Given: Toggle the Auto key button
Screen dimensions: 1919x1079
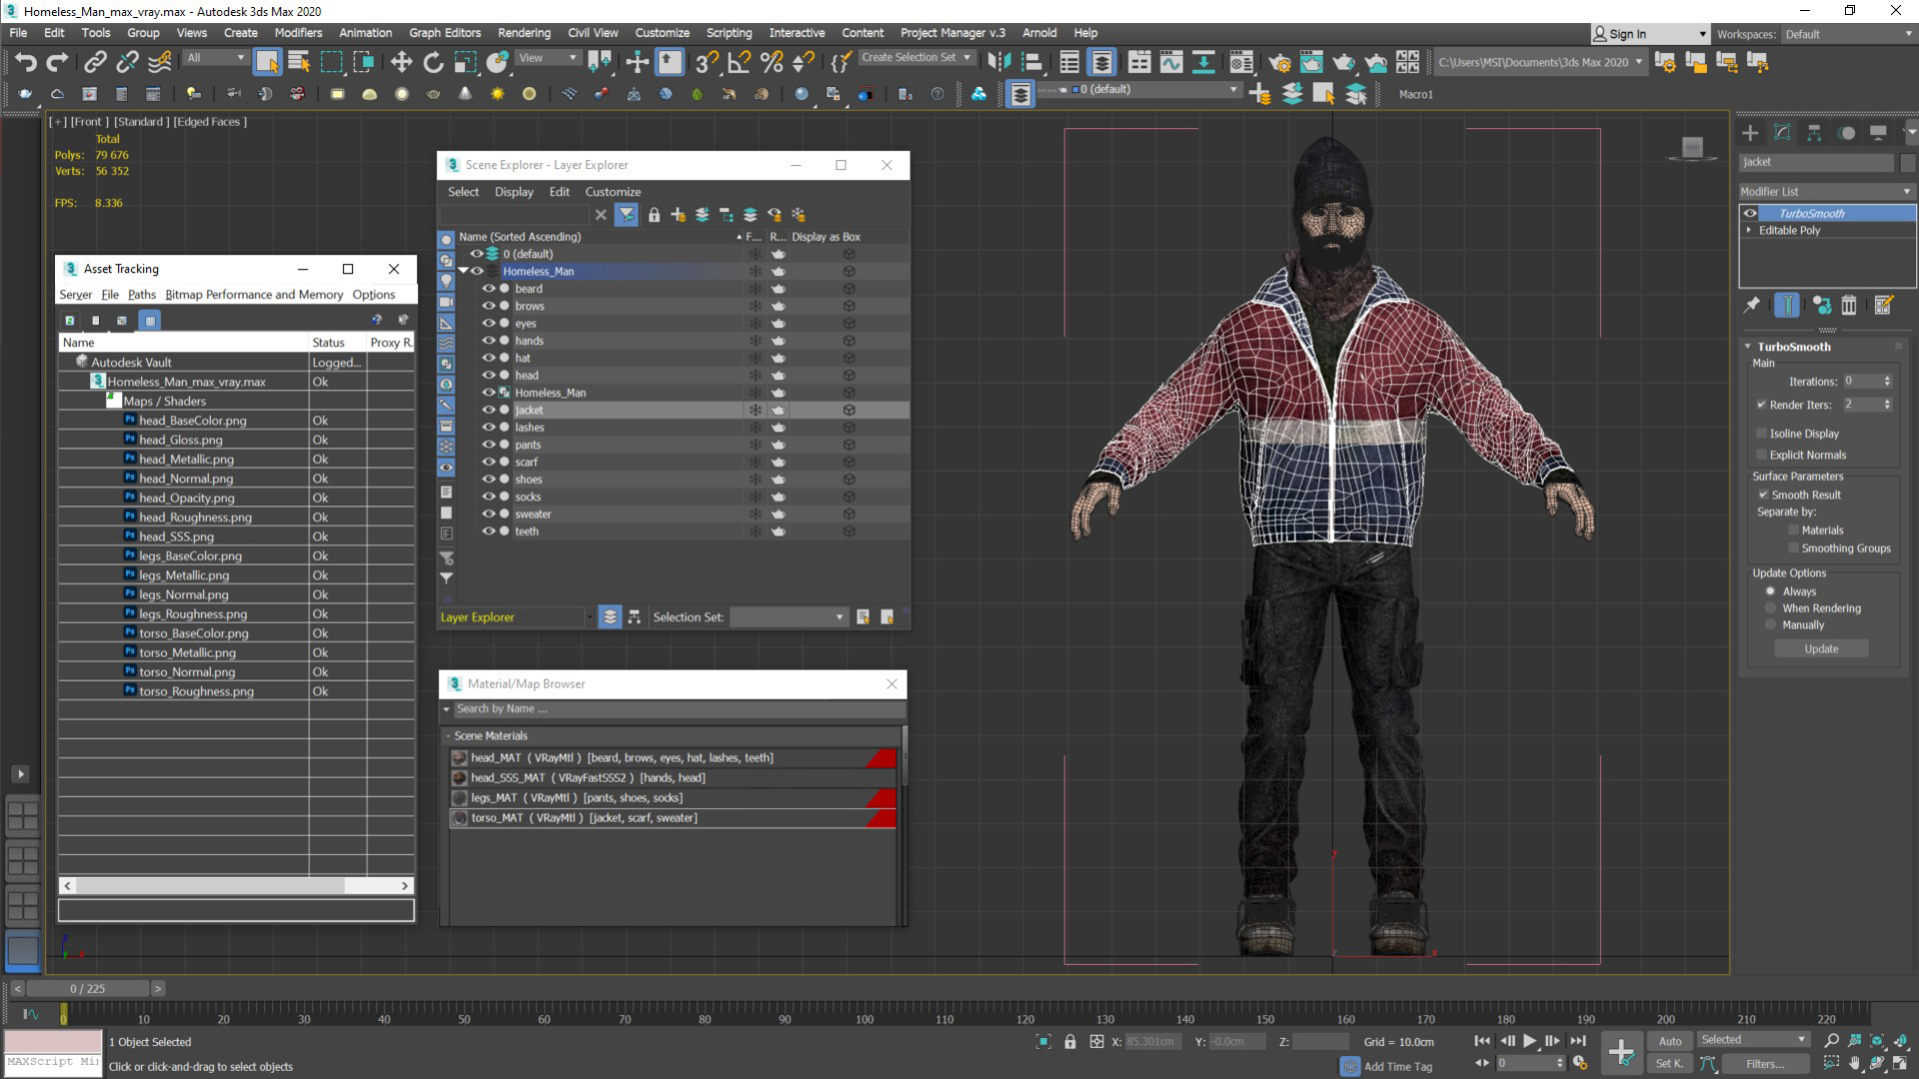Looking at the screenshot, I should coord(1670,1041).
